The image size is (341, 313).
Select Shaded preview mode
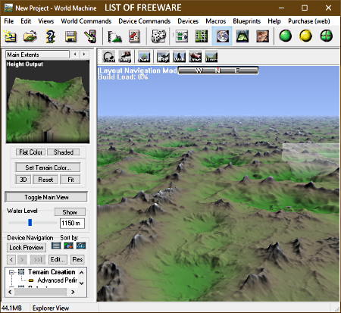(x=64, y=152)
